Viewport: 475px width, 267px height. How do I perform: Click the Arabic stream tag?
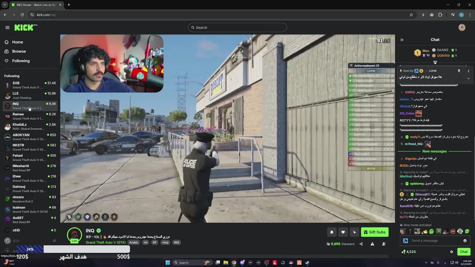pyautogui.click(x=134, y=243)
